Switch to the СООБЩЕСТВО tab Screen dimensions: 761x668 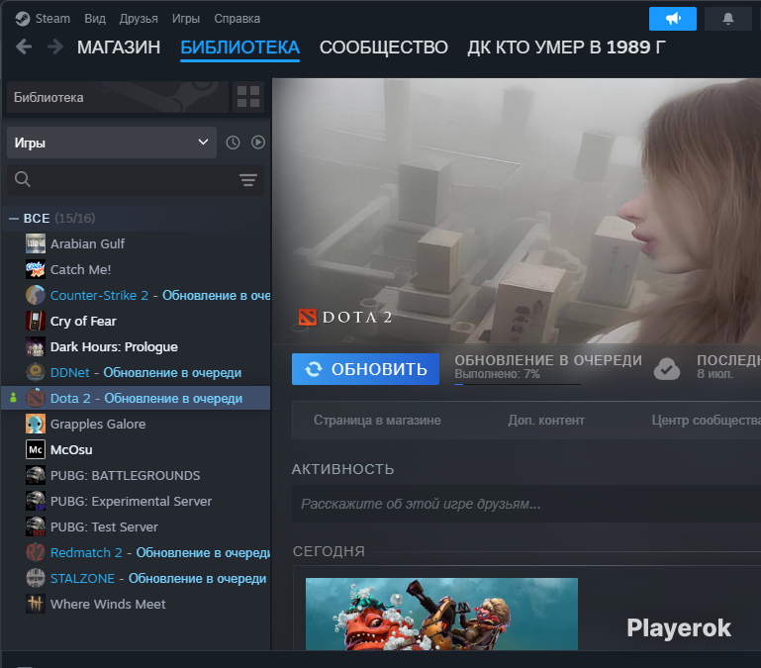(383, 48)
